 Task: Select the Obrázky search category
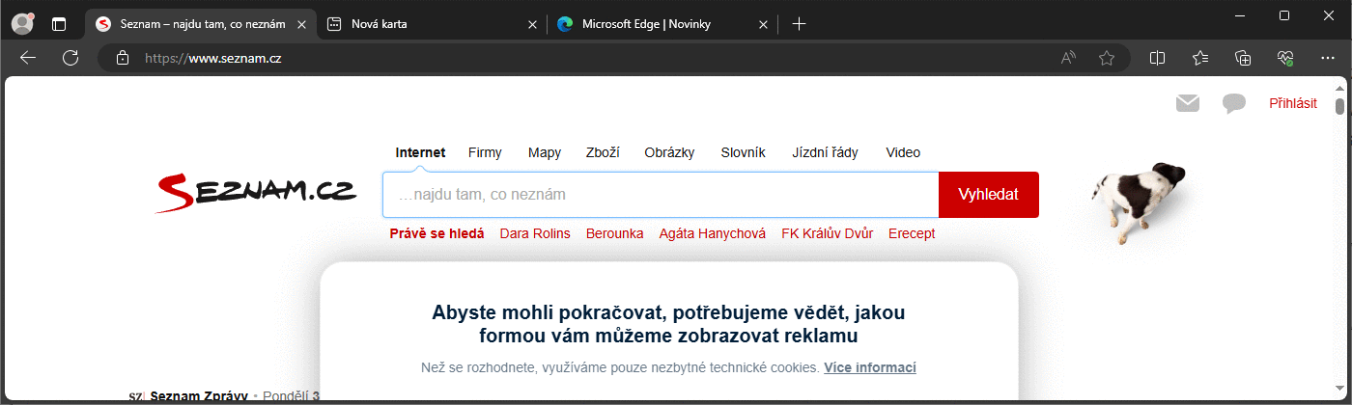click(669, 152)
